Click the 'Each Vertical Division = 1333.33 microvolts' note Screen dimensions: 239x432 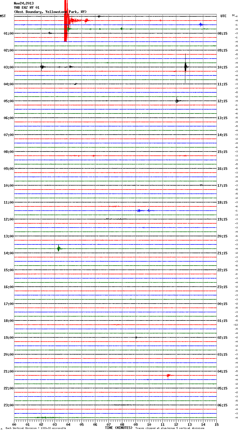tap(36, 428)
